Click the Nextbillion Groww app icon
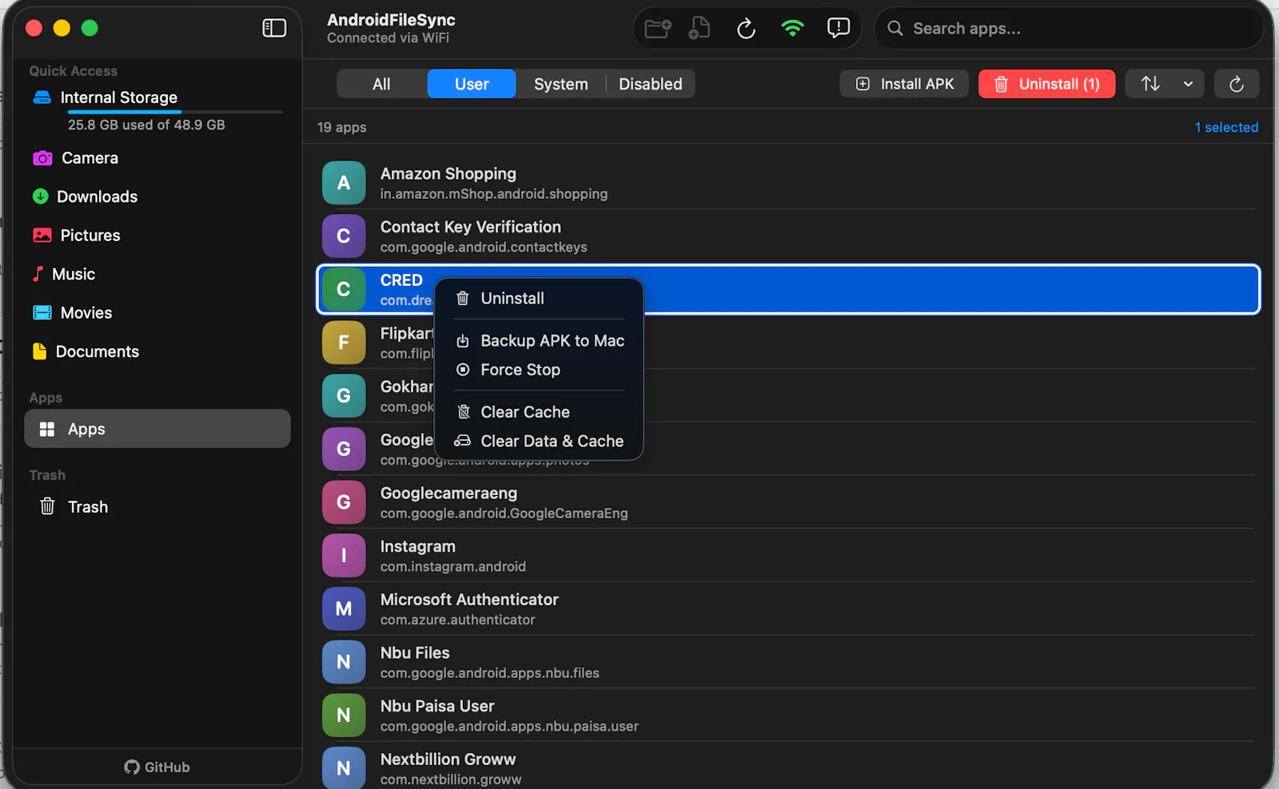This screenshot has width=1279, height=789. tap(344, 767)
